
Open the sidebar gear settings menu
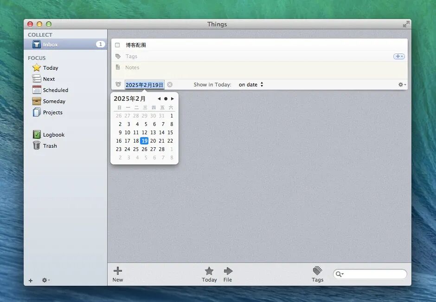pyautogui.click(x=45, y=280)
